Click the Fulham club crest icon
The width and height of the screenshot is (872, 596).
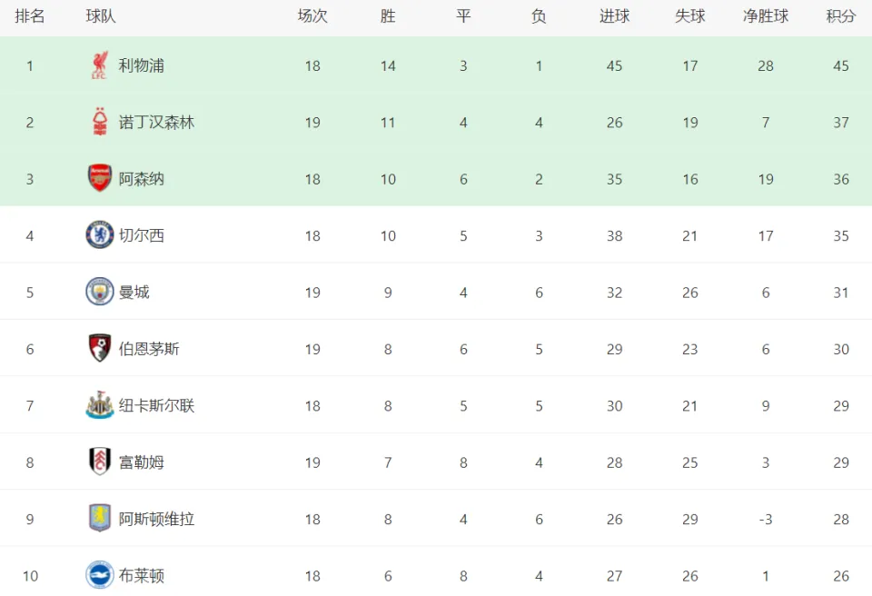tap(100, 462)
